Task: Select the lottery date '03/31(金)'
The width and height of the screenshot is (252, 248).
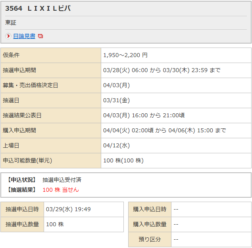Action: 116,100
